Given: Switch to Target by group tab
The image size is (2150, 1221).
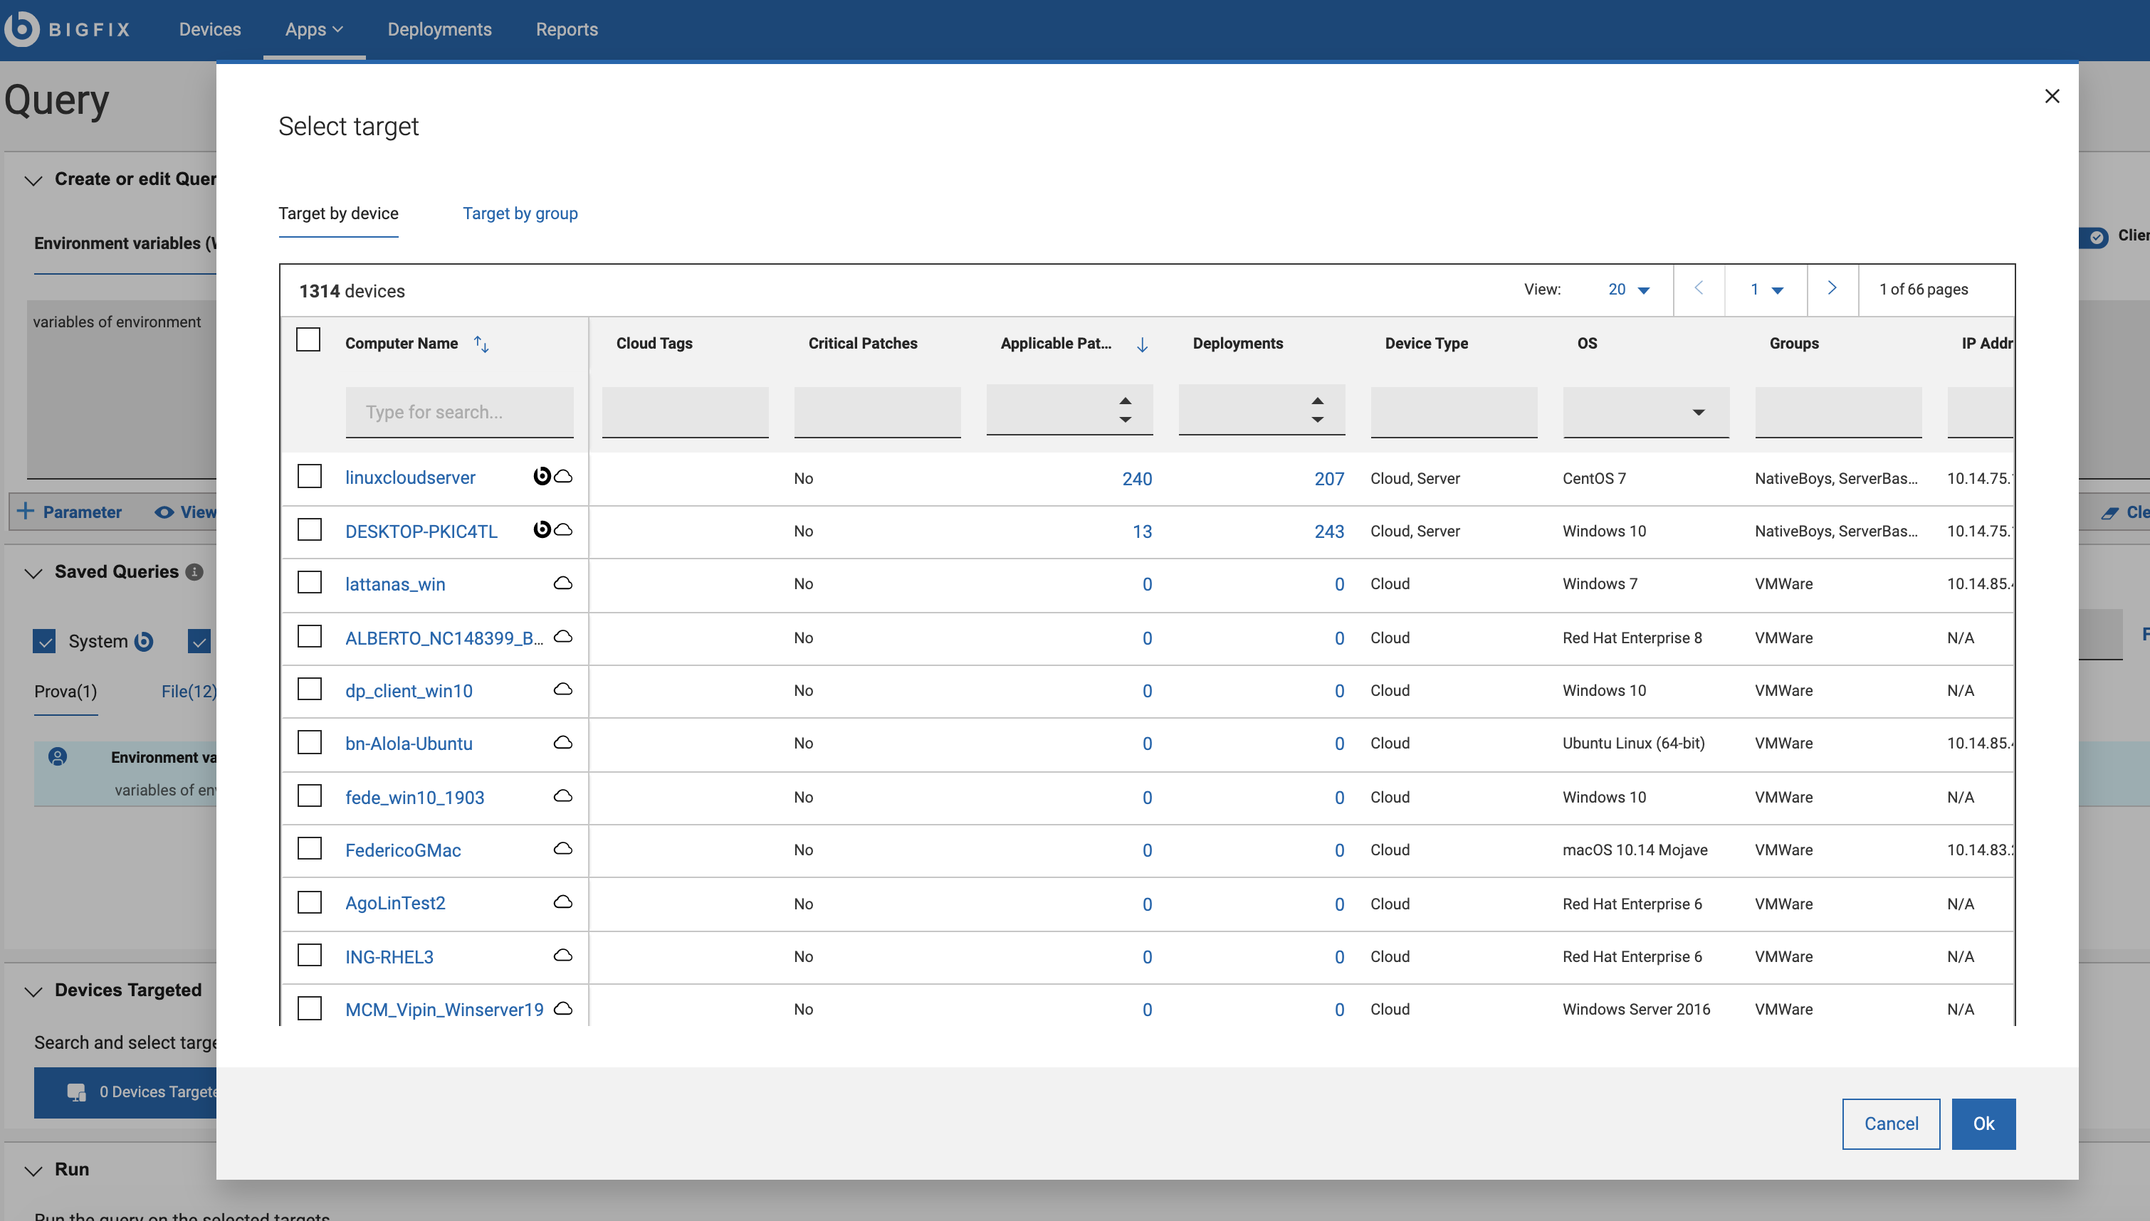Looking at the screenshot, I should [x=520, y=213].
